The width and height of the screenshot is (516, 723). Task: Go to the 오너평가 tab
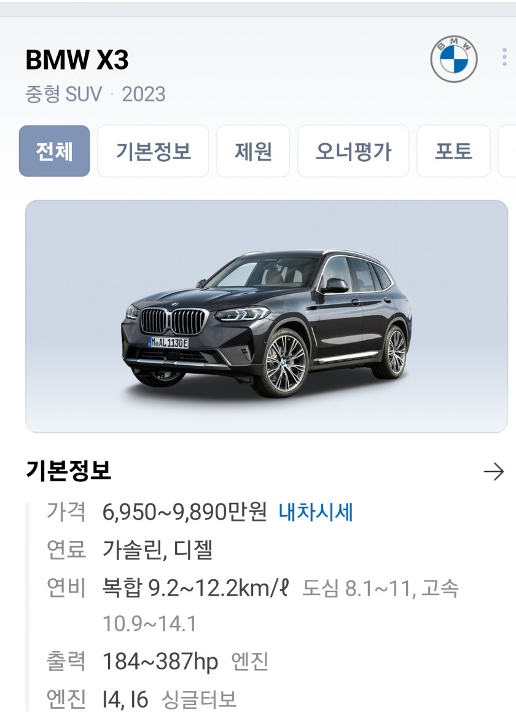[353, 151]
